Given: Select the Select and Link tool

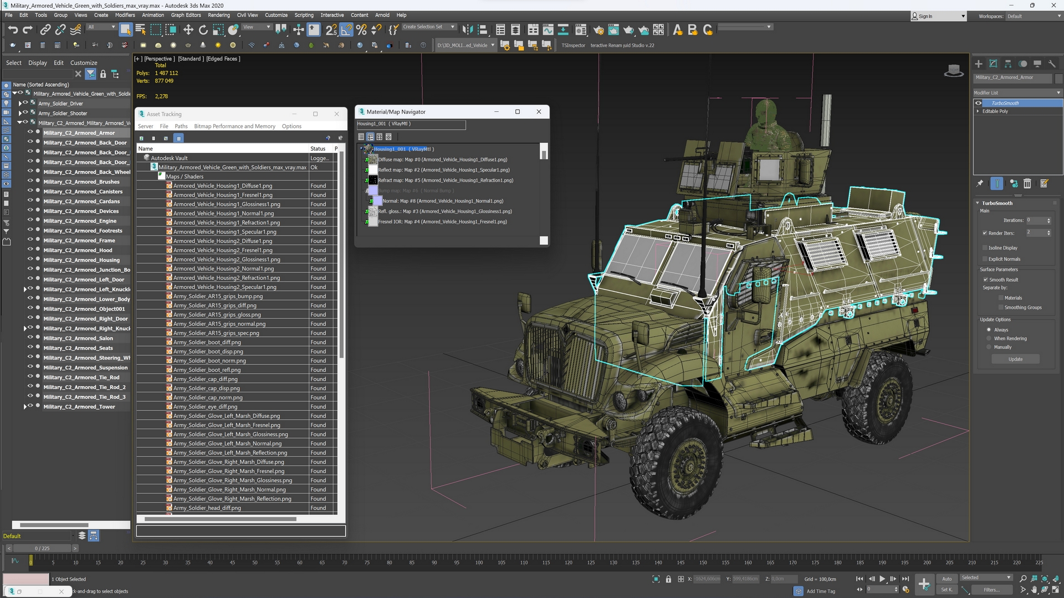Looking at the screenshot, I should click(x=45, y=30).
